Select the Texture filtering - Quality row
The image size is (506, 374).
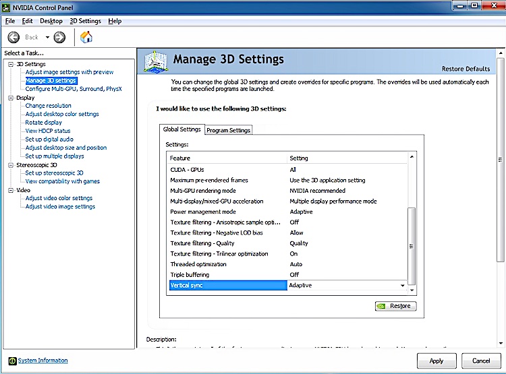(x=288, y=243)
